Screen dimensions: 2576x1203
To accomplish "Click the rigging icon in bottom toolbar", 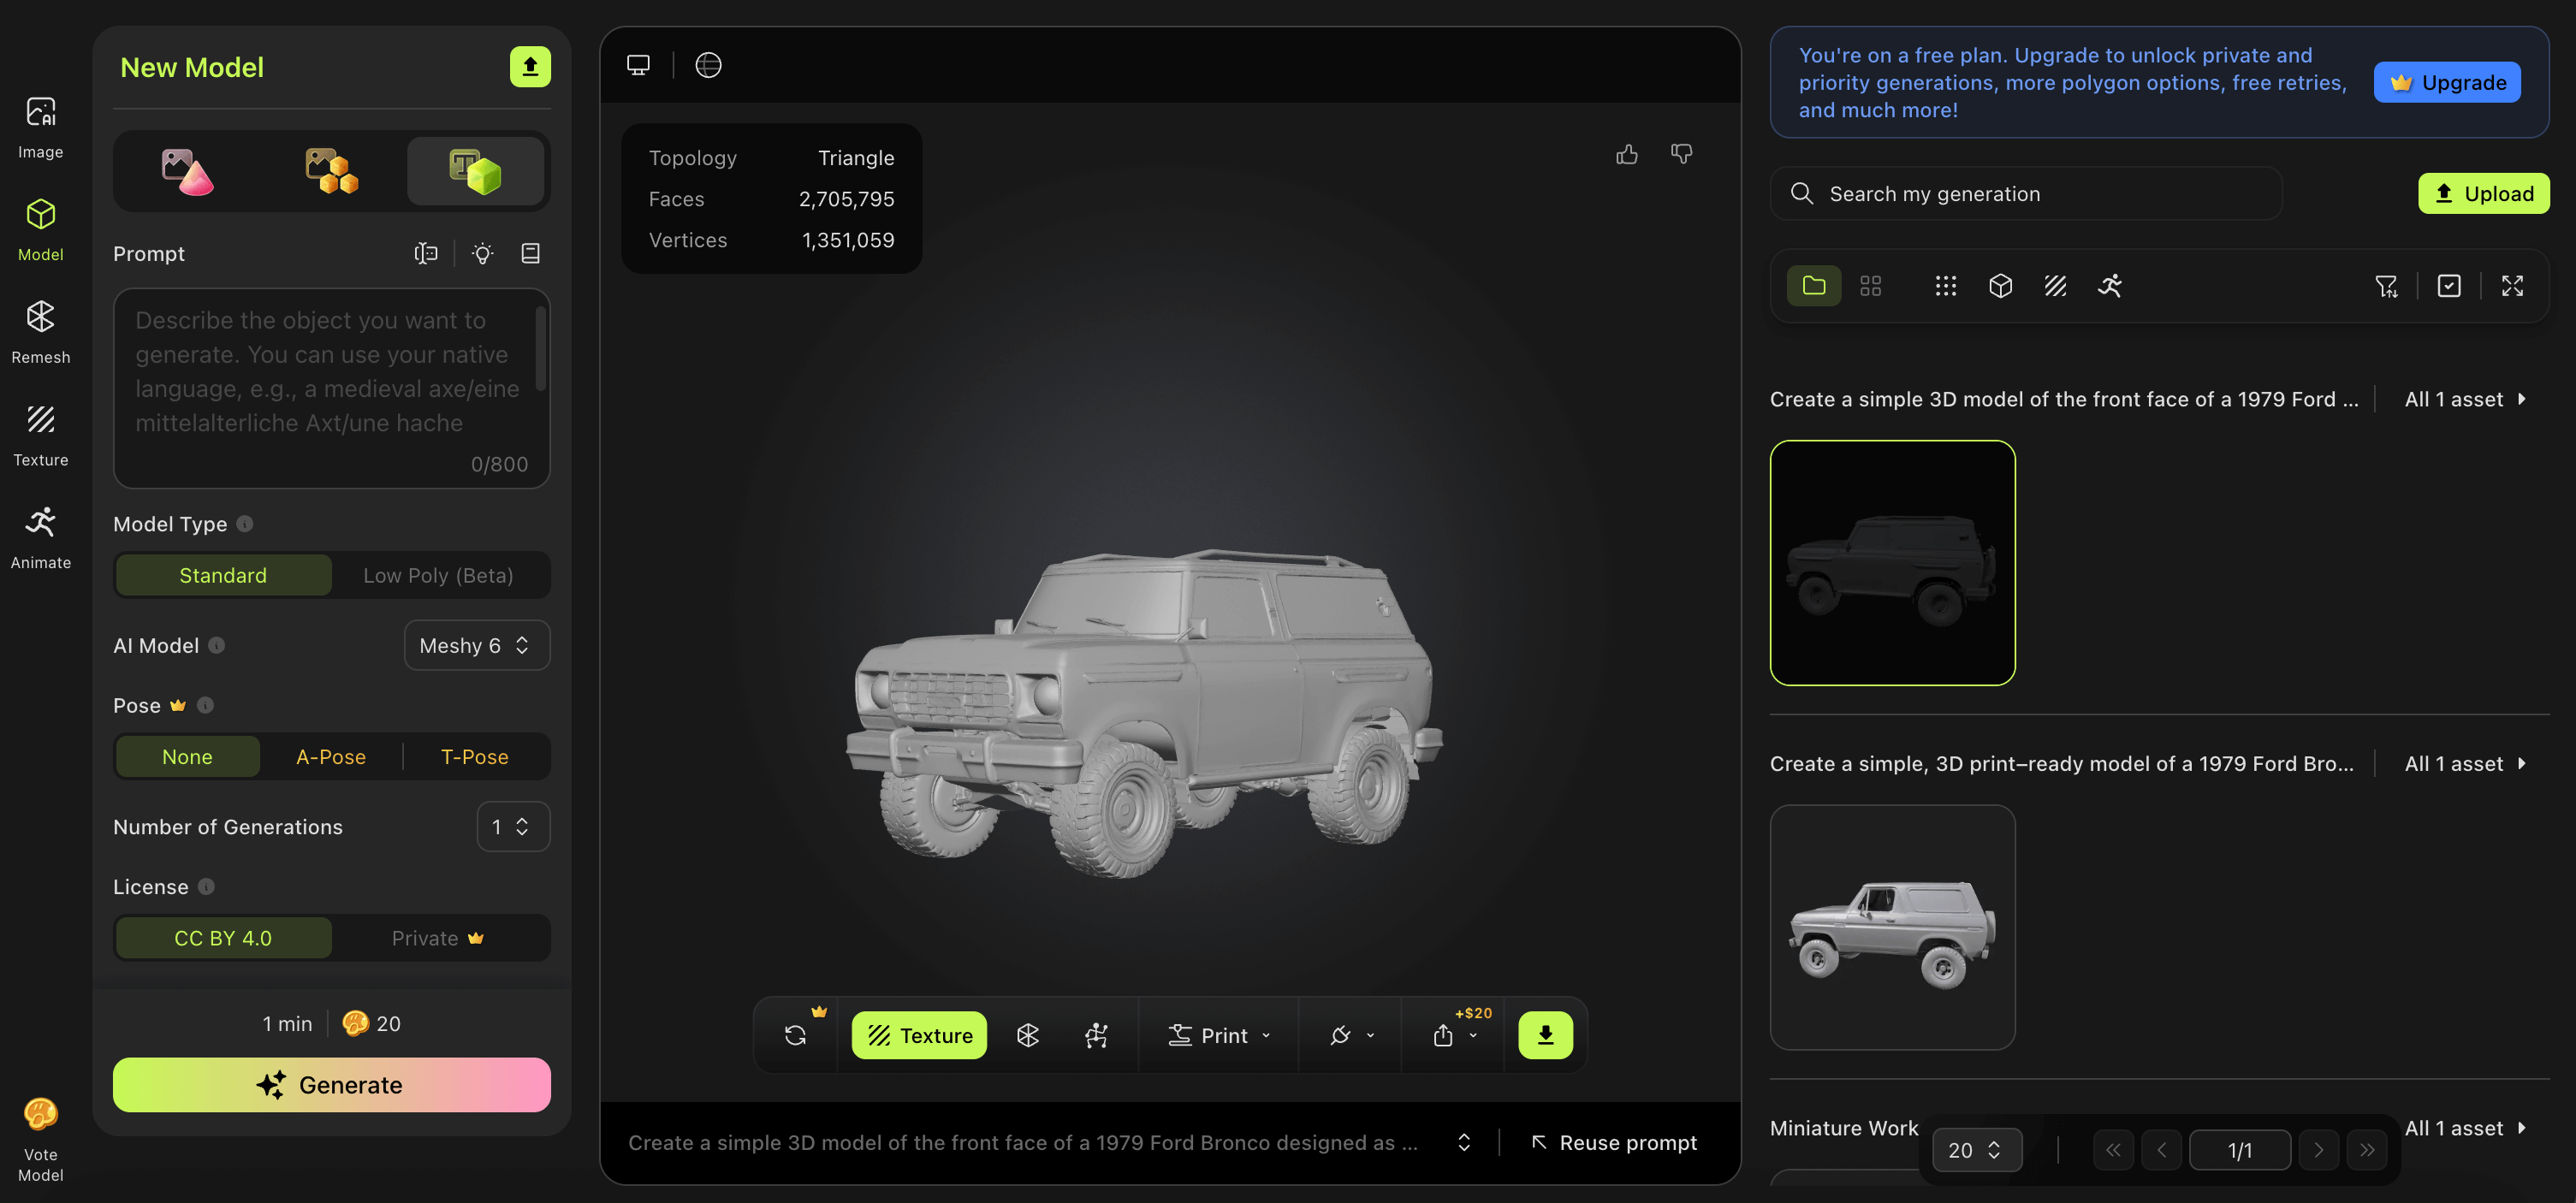I will click(1096, 1035).
